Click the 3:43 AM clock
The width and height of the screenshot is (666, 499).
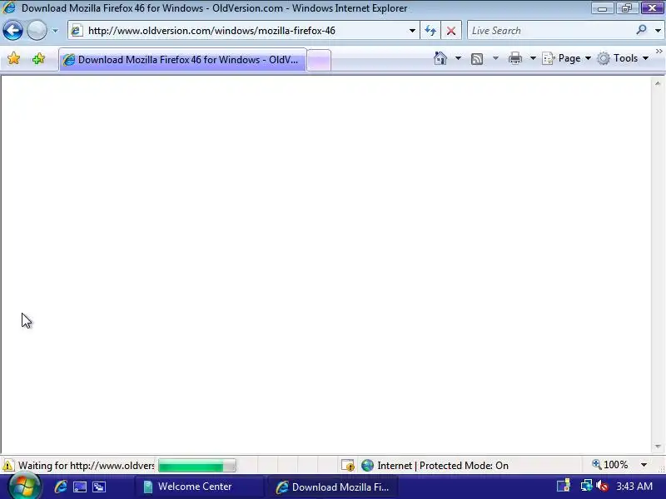[634, 487]
